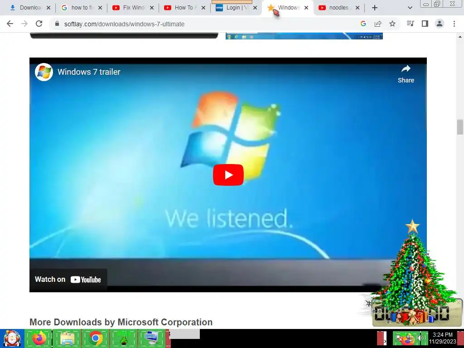Switch to the 'how to fix' Google tab
The image size is (464, 348).
click(77, 8)
